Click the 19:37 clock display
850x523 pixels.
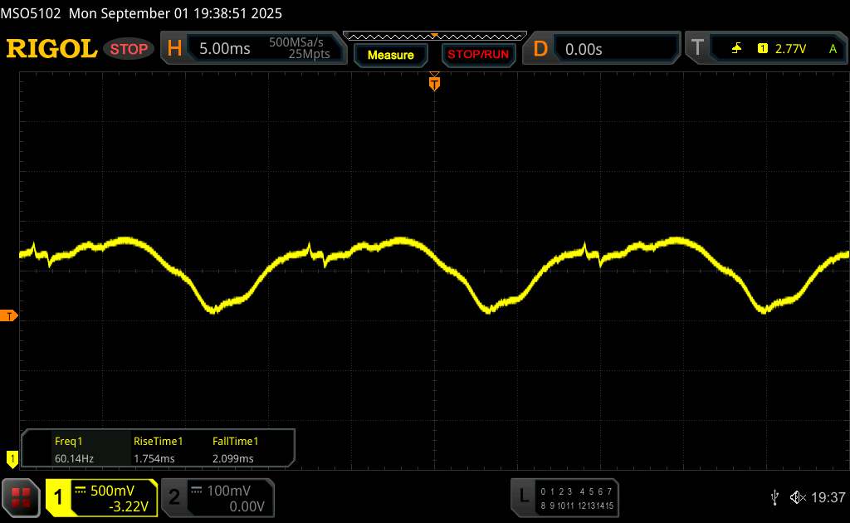pos(828,497)
